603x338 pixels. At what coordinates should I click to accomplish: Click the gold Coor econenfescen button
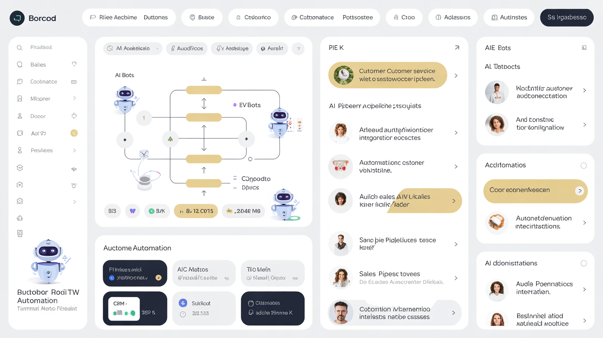(x=535, y=191)
